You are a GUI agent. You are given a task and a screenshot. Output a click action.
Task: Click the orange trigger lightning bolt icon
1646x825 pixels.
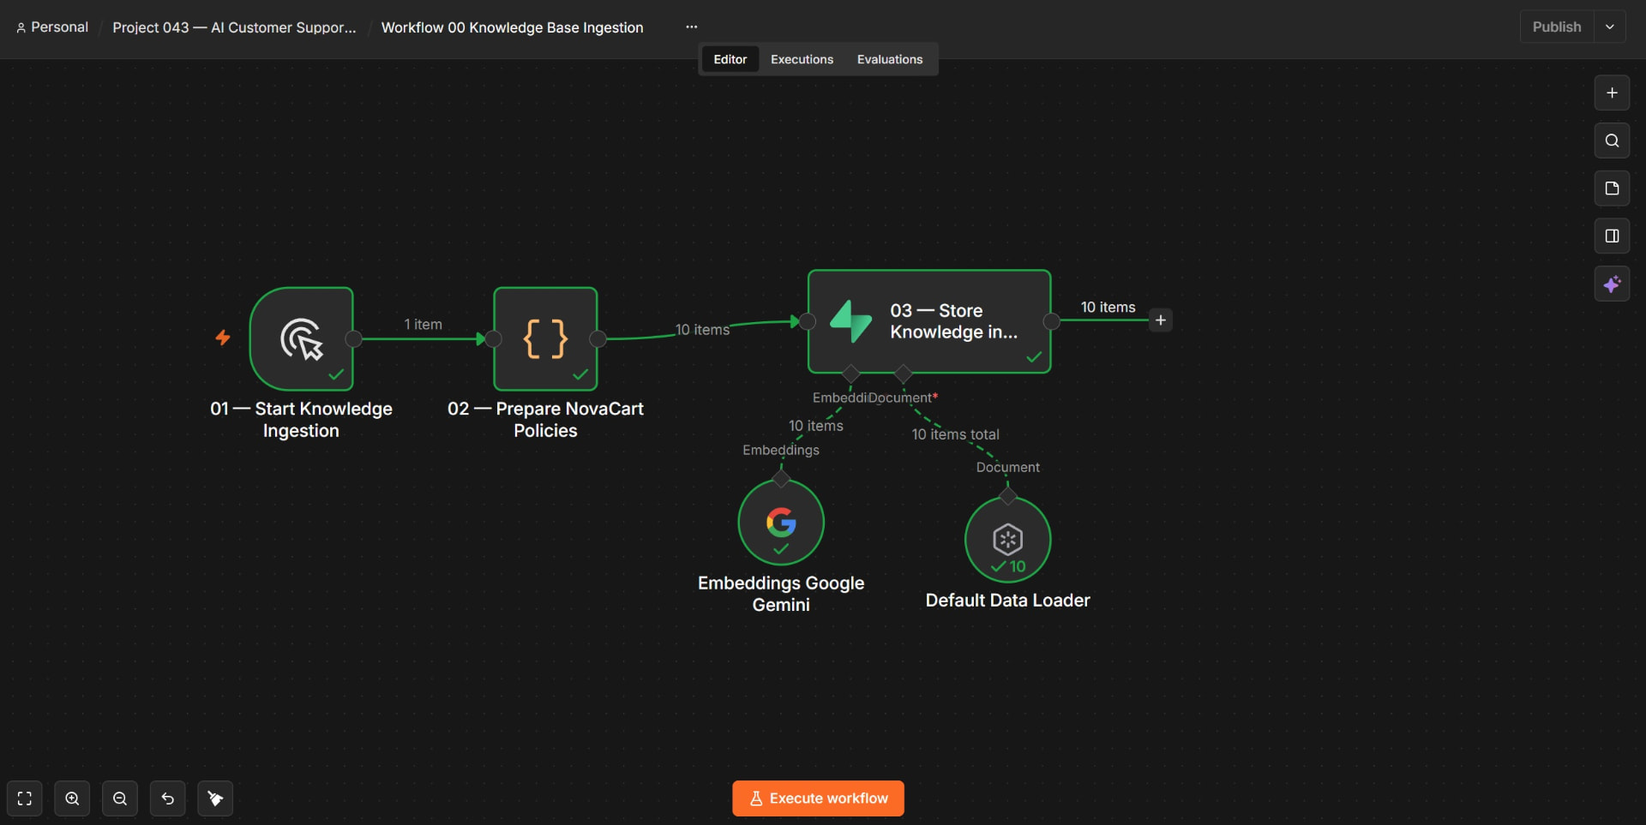(223, 338)
